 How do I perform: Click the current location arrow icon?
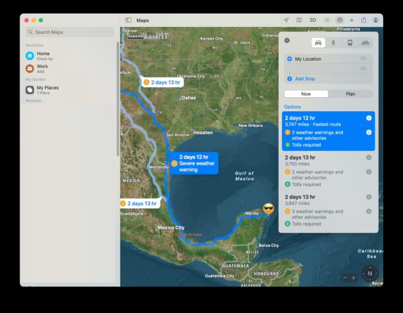pyautogui.click(x=286, y=21)
